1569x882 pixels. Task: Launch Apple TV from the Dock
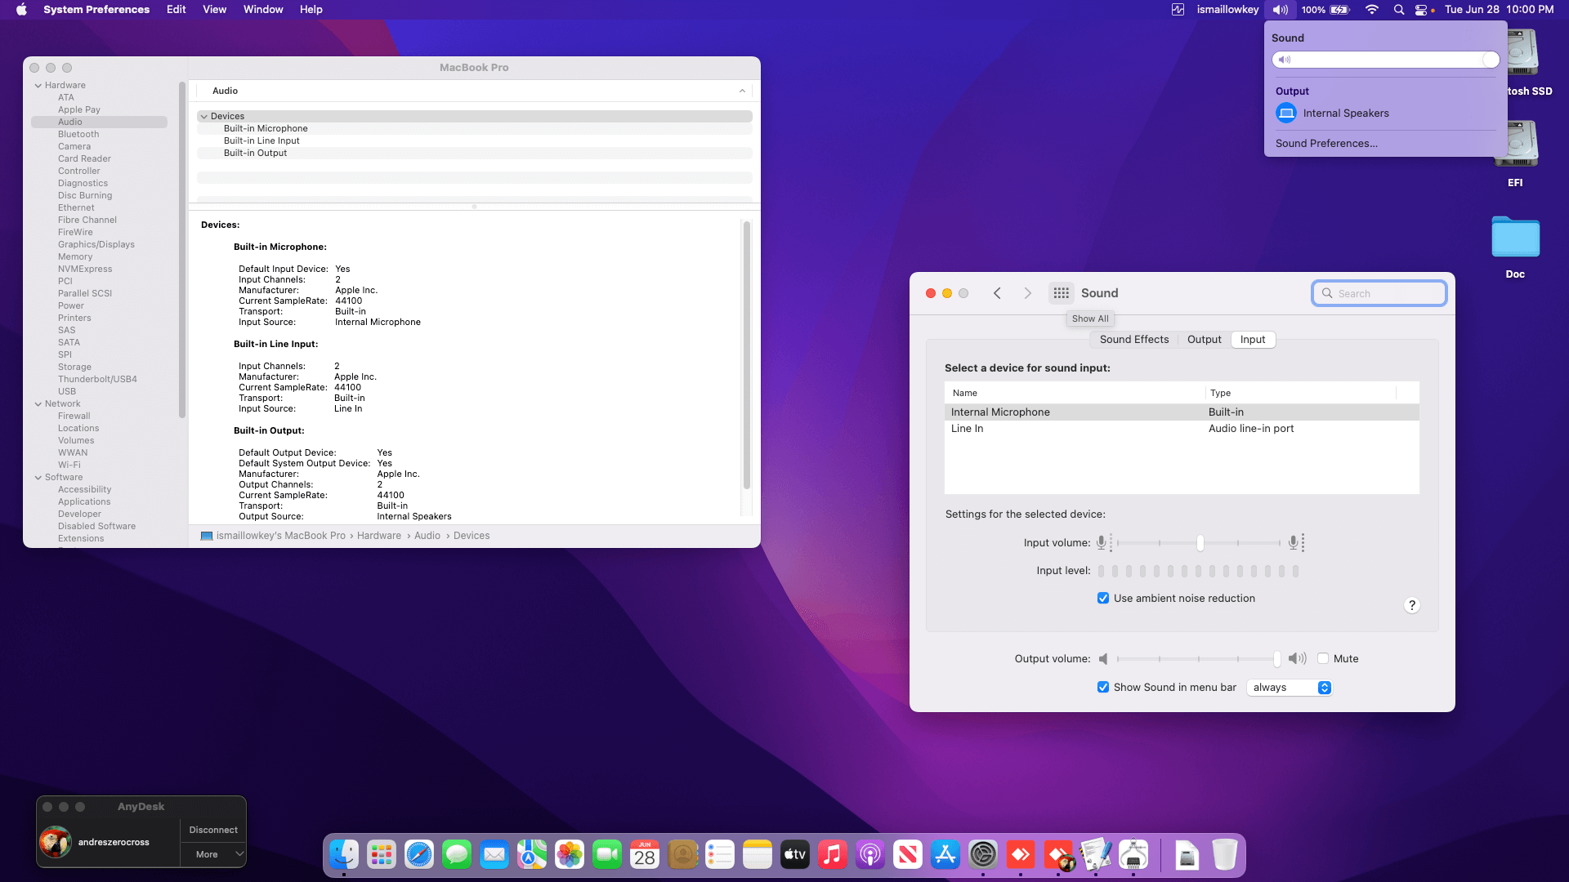(x=795, y=855)
